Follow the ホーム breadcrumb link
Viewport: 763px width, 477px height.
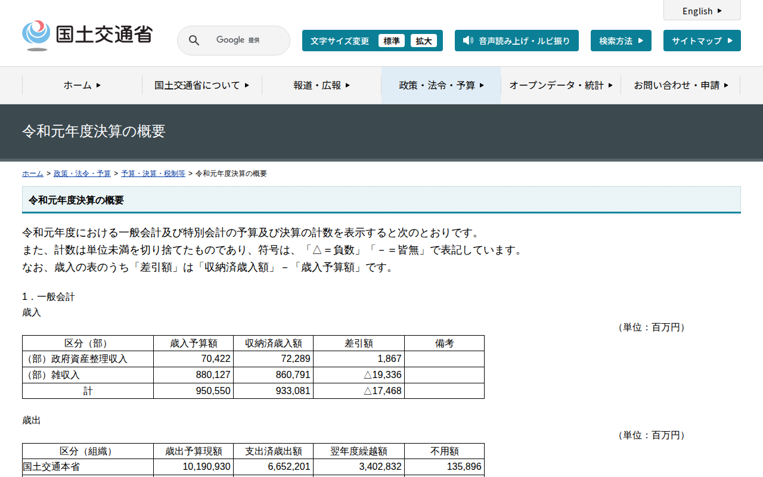pyautogui.click(x=33, y=174)
